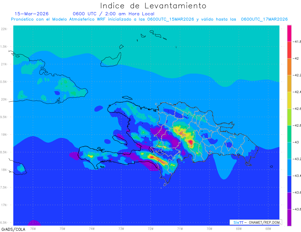Pick the purple bottom segment below -43.8
301x232 pixels.
(x=289, y=217)
